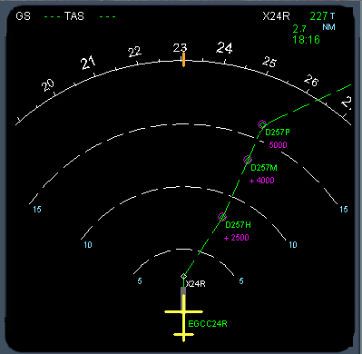Screen dimensions: 362x354
Task: Click the +4000 altitude constraint under D257M
Action: 262,181
